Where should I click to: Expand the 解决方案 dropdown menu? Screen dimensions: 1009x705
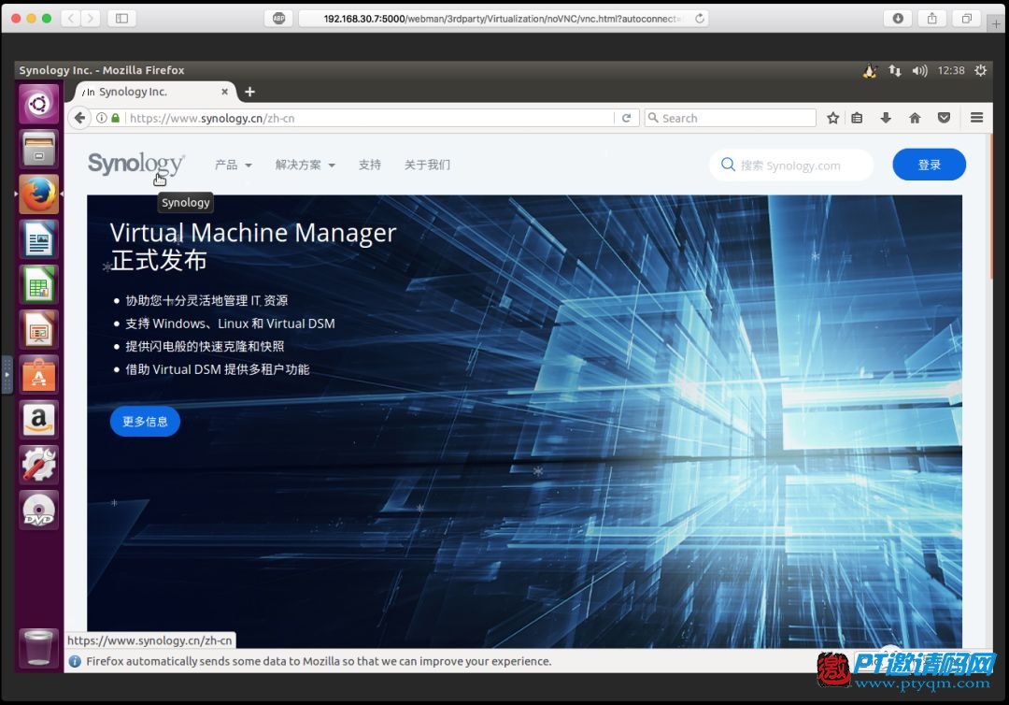pyautogui.click(x=305, y=165)
